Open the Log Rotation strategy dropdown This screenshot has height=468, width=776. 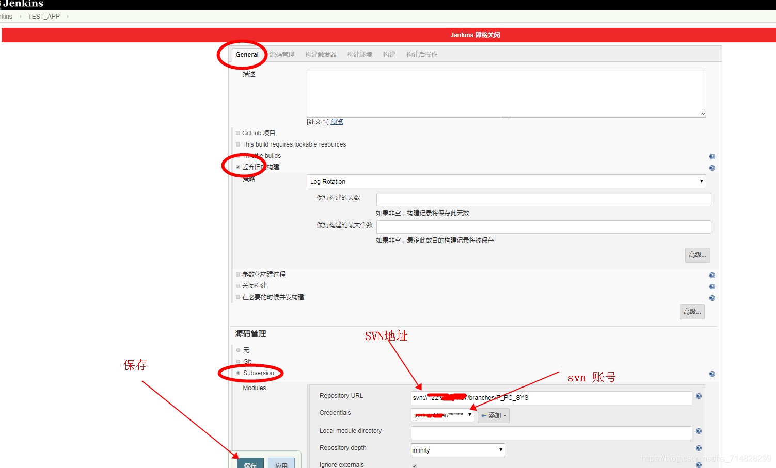(x=506, y=181)
